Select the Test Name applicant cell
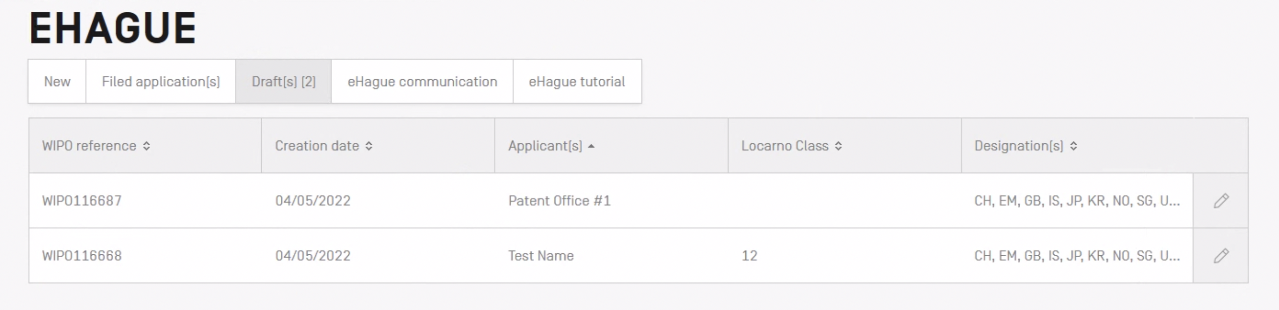This screenshot has height=310, width=1279. [541, 256]
